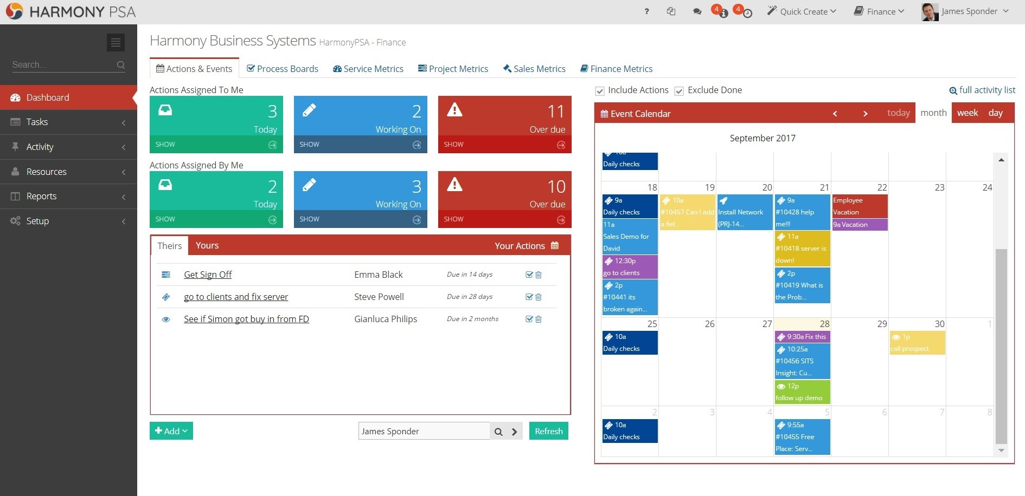Screen dimensions: 1025x496
Task: Click the calendar scroll down arrow
Action: (1001, 451)
